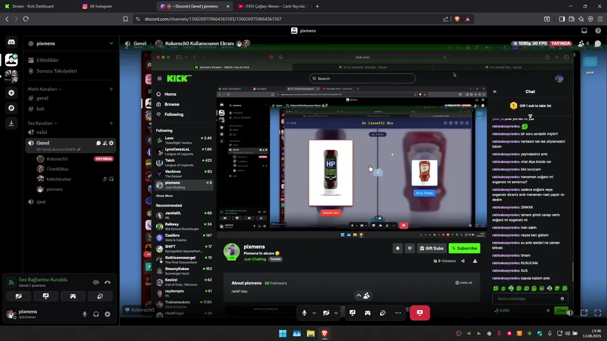Open Genel channel settings gear
607x341 pixels.
[111, 143]
